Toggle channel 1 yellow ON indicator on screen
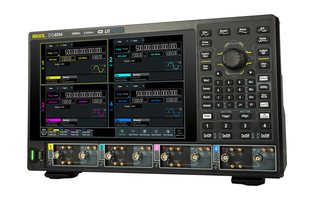Screen dimensions: 313x198 coord(43,68)
